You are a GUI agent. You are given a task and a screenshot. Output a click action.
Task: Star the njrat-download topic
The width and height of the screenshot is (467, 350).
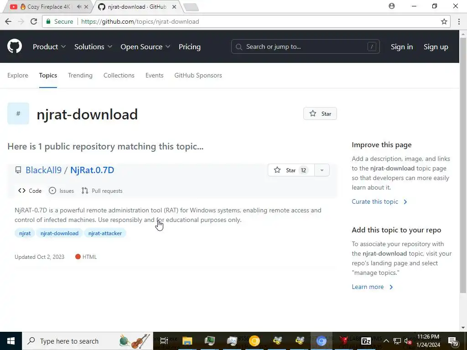click(x=320, y=113)
